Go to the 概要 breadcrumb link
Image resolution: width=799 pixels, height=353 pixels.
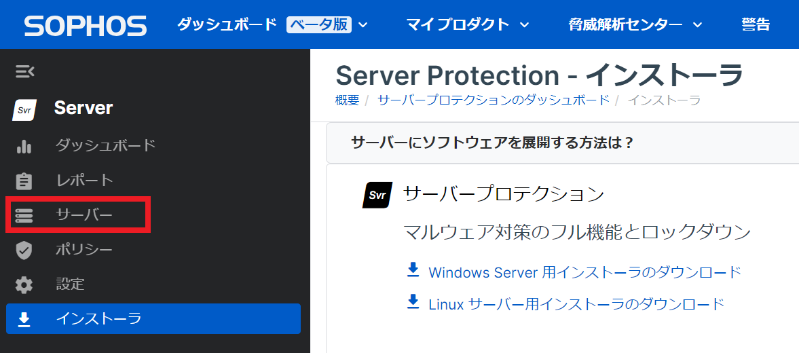coord(347,100)
